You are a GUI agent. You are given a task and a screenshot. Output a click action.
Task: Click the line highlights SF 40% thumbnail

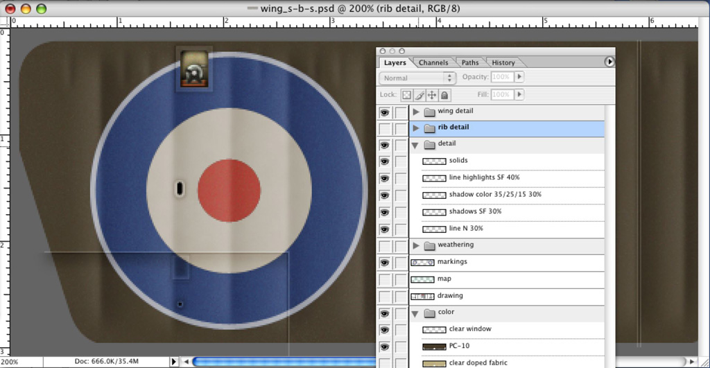tap(434, 178)
